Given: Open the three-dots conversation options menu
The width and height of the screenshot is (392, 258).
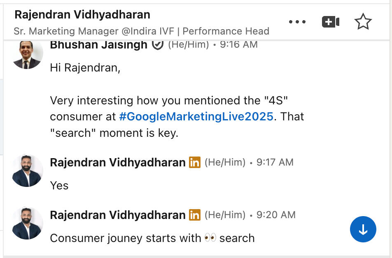Looking at the screenshot, I should (297, 22).
